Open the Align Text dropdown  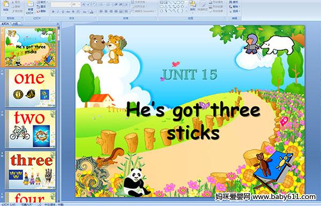140,6
